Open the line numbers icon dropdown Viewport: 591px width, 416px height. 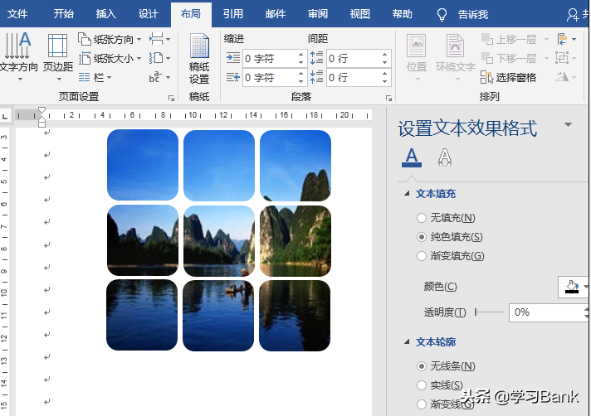(x=159, y=58)
